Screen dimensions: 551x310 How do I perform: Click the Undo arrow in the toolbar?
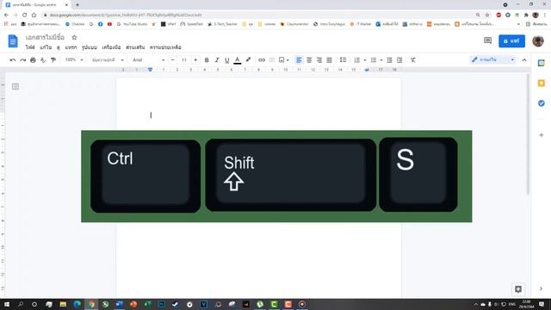click(x=13, y=60)
